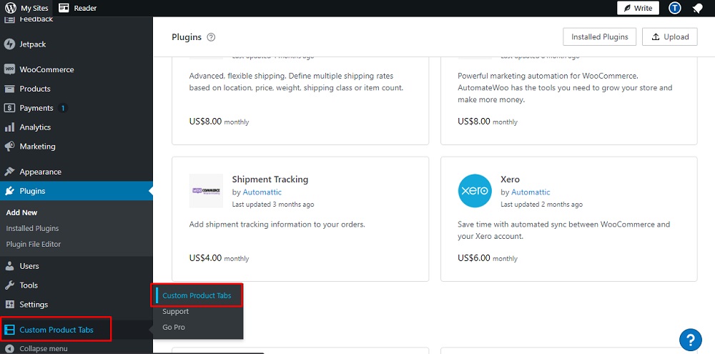This screenshot has width=715, height=354.
Task: Open the Shipment Tracking plugin title
Action: 270,180
